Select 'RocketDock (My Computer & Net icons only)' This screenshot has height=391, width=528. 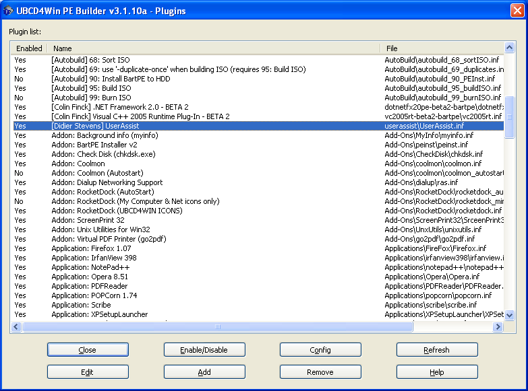pyautogui.click(x=258, y=201)
